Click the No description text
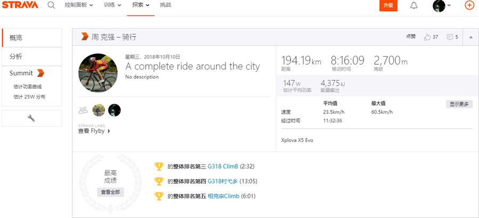Screen dimensions: 479x218 (x=142, y=77)
